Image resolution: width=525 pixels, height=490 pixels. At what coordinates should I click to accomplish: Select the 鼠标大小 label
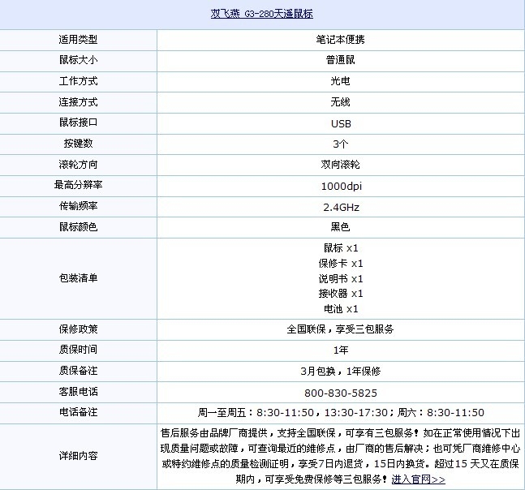(79, 60)
